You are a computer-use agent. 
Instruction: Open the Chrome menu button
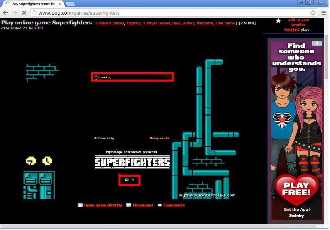324,13
